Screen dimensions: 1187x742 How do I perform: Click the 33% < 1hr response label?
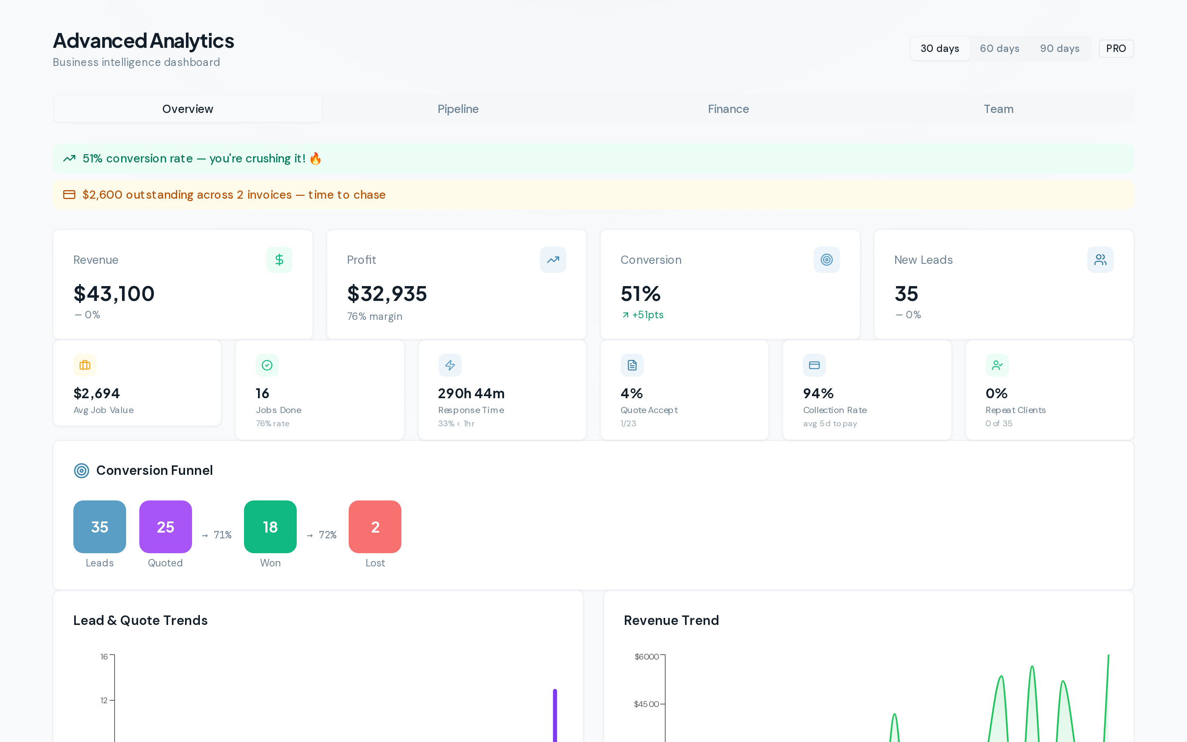[x=456, y=423]
